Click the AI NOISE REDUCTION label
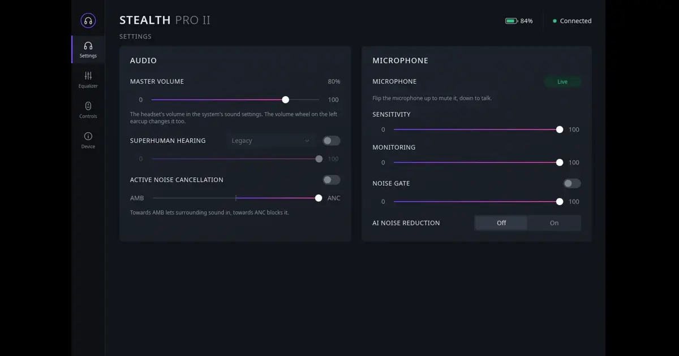The image size is (679, 356). (x=406, y=223)
